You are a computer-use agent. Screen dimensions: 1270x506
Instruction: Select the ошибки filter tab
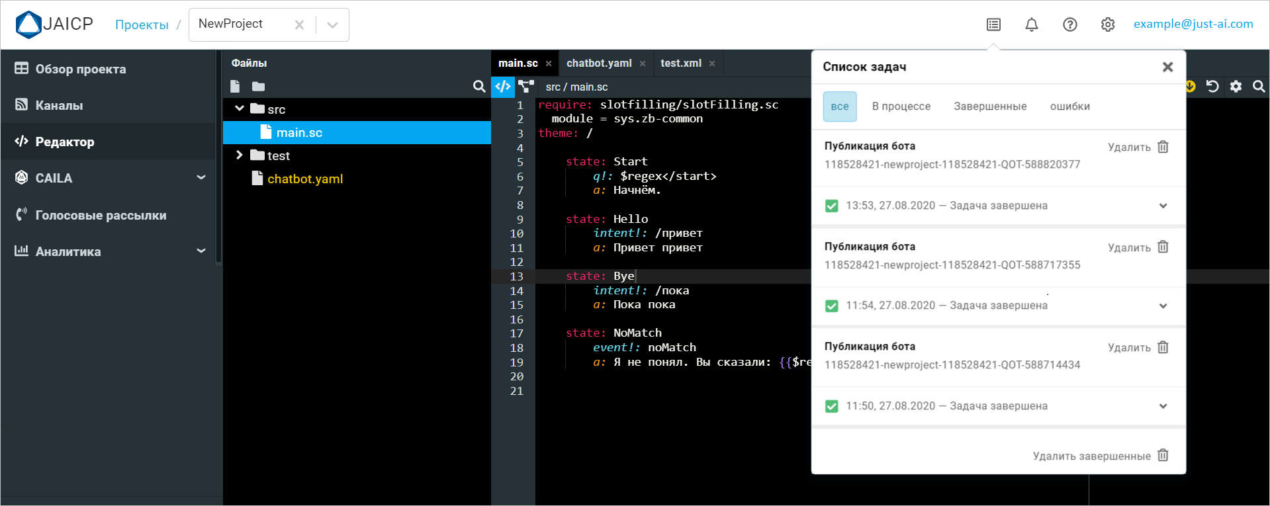[x=1070, y=106]
